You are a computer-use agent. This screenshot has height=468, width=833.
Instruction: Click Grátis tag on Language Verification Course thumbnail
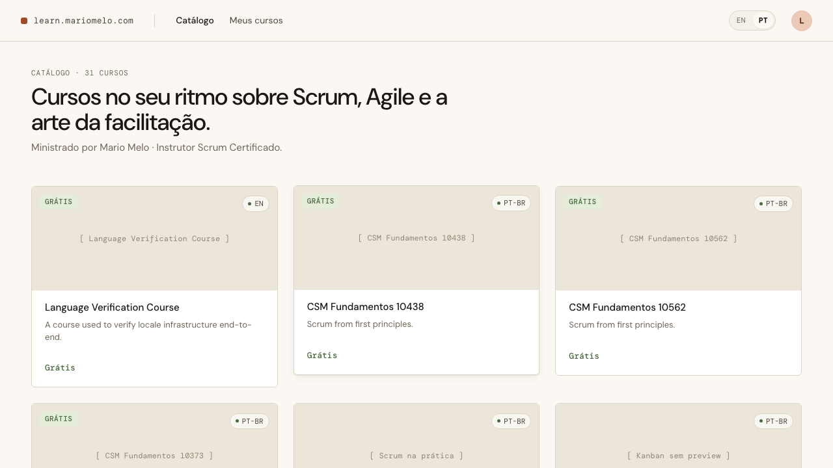[x=59, y=201]
